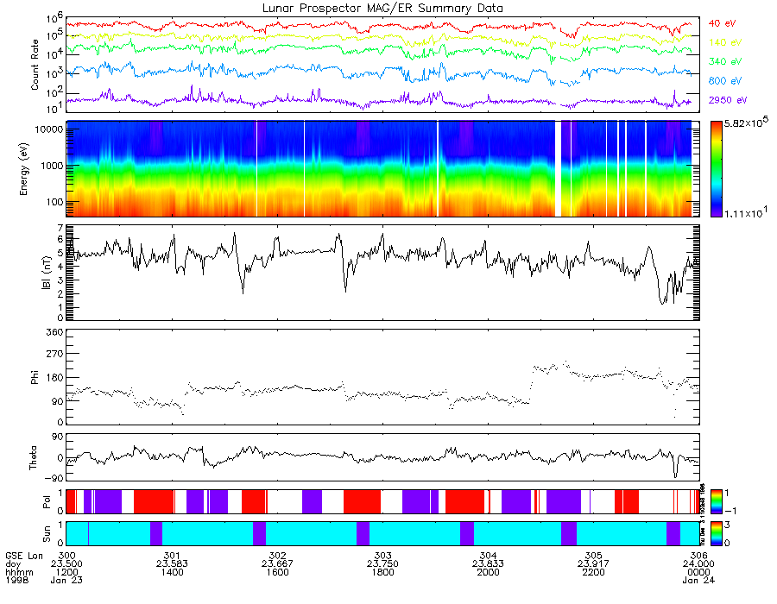
Task: Click the 2200 time tick label
Action: click(594, 572)
